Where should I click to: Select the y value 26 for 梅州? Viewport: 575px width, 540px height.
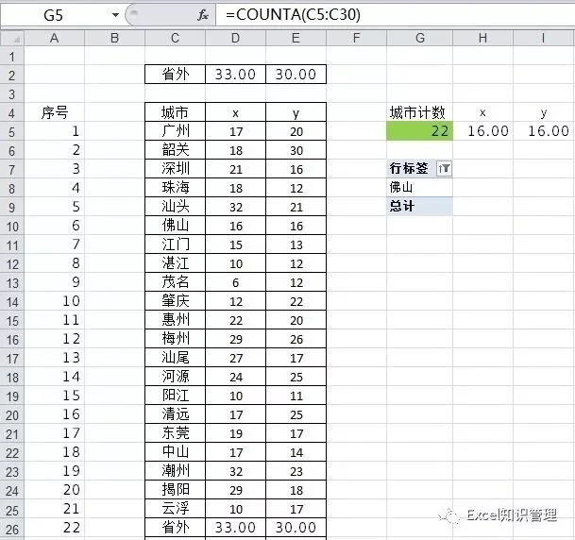coord(296,339)
